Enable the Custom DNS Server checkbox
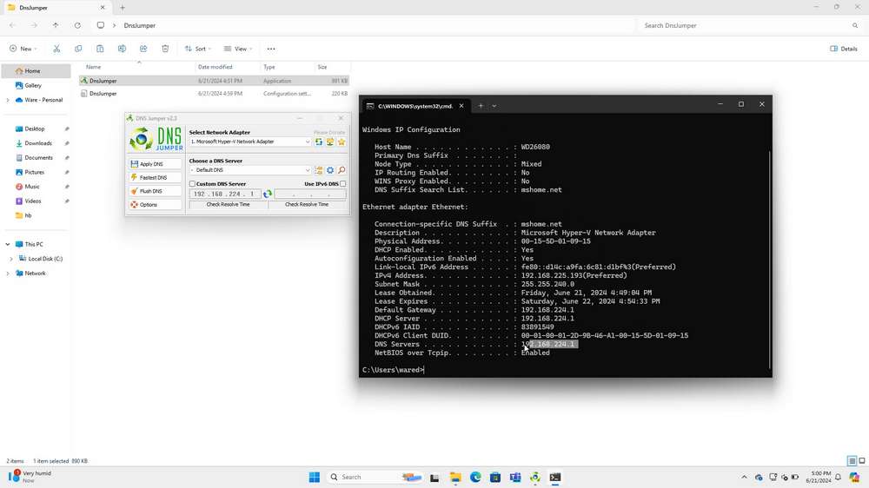Screen dimensions: 869x488 (192, 184)
